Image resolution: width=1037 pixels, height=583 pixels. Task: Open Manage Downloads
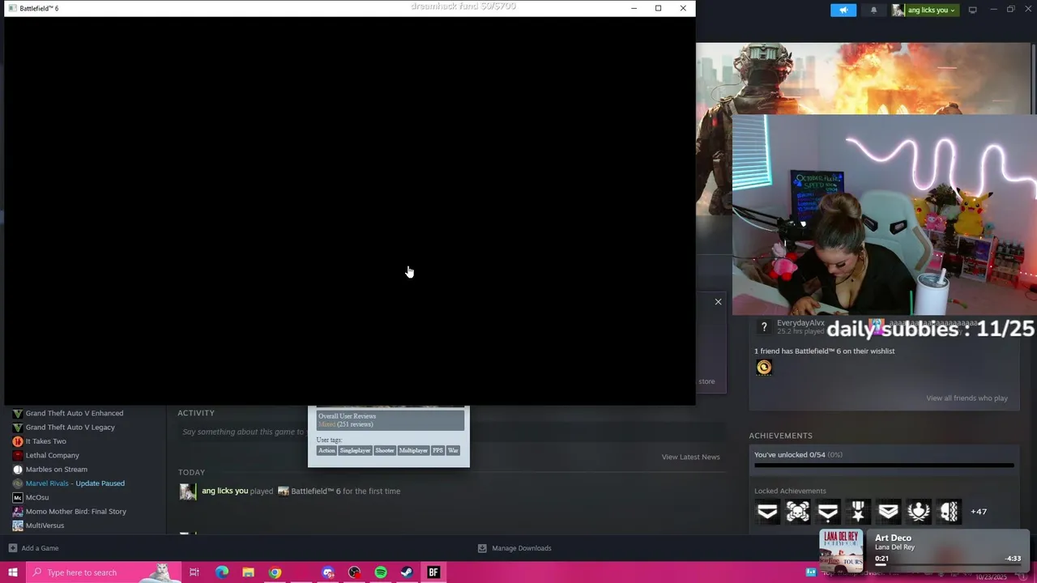coord(514,548)
